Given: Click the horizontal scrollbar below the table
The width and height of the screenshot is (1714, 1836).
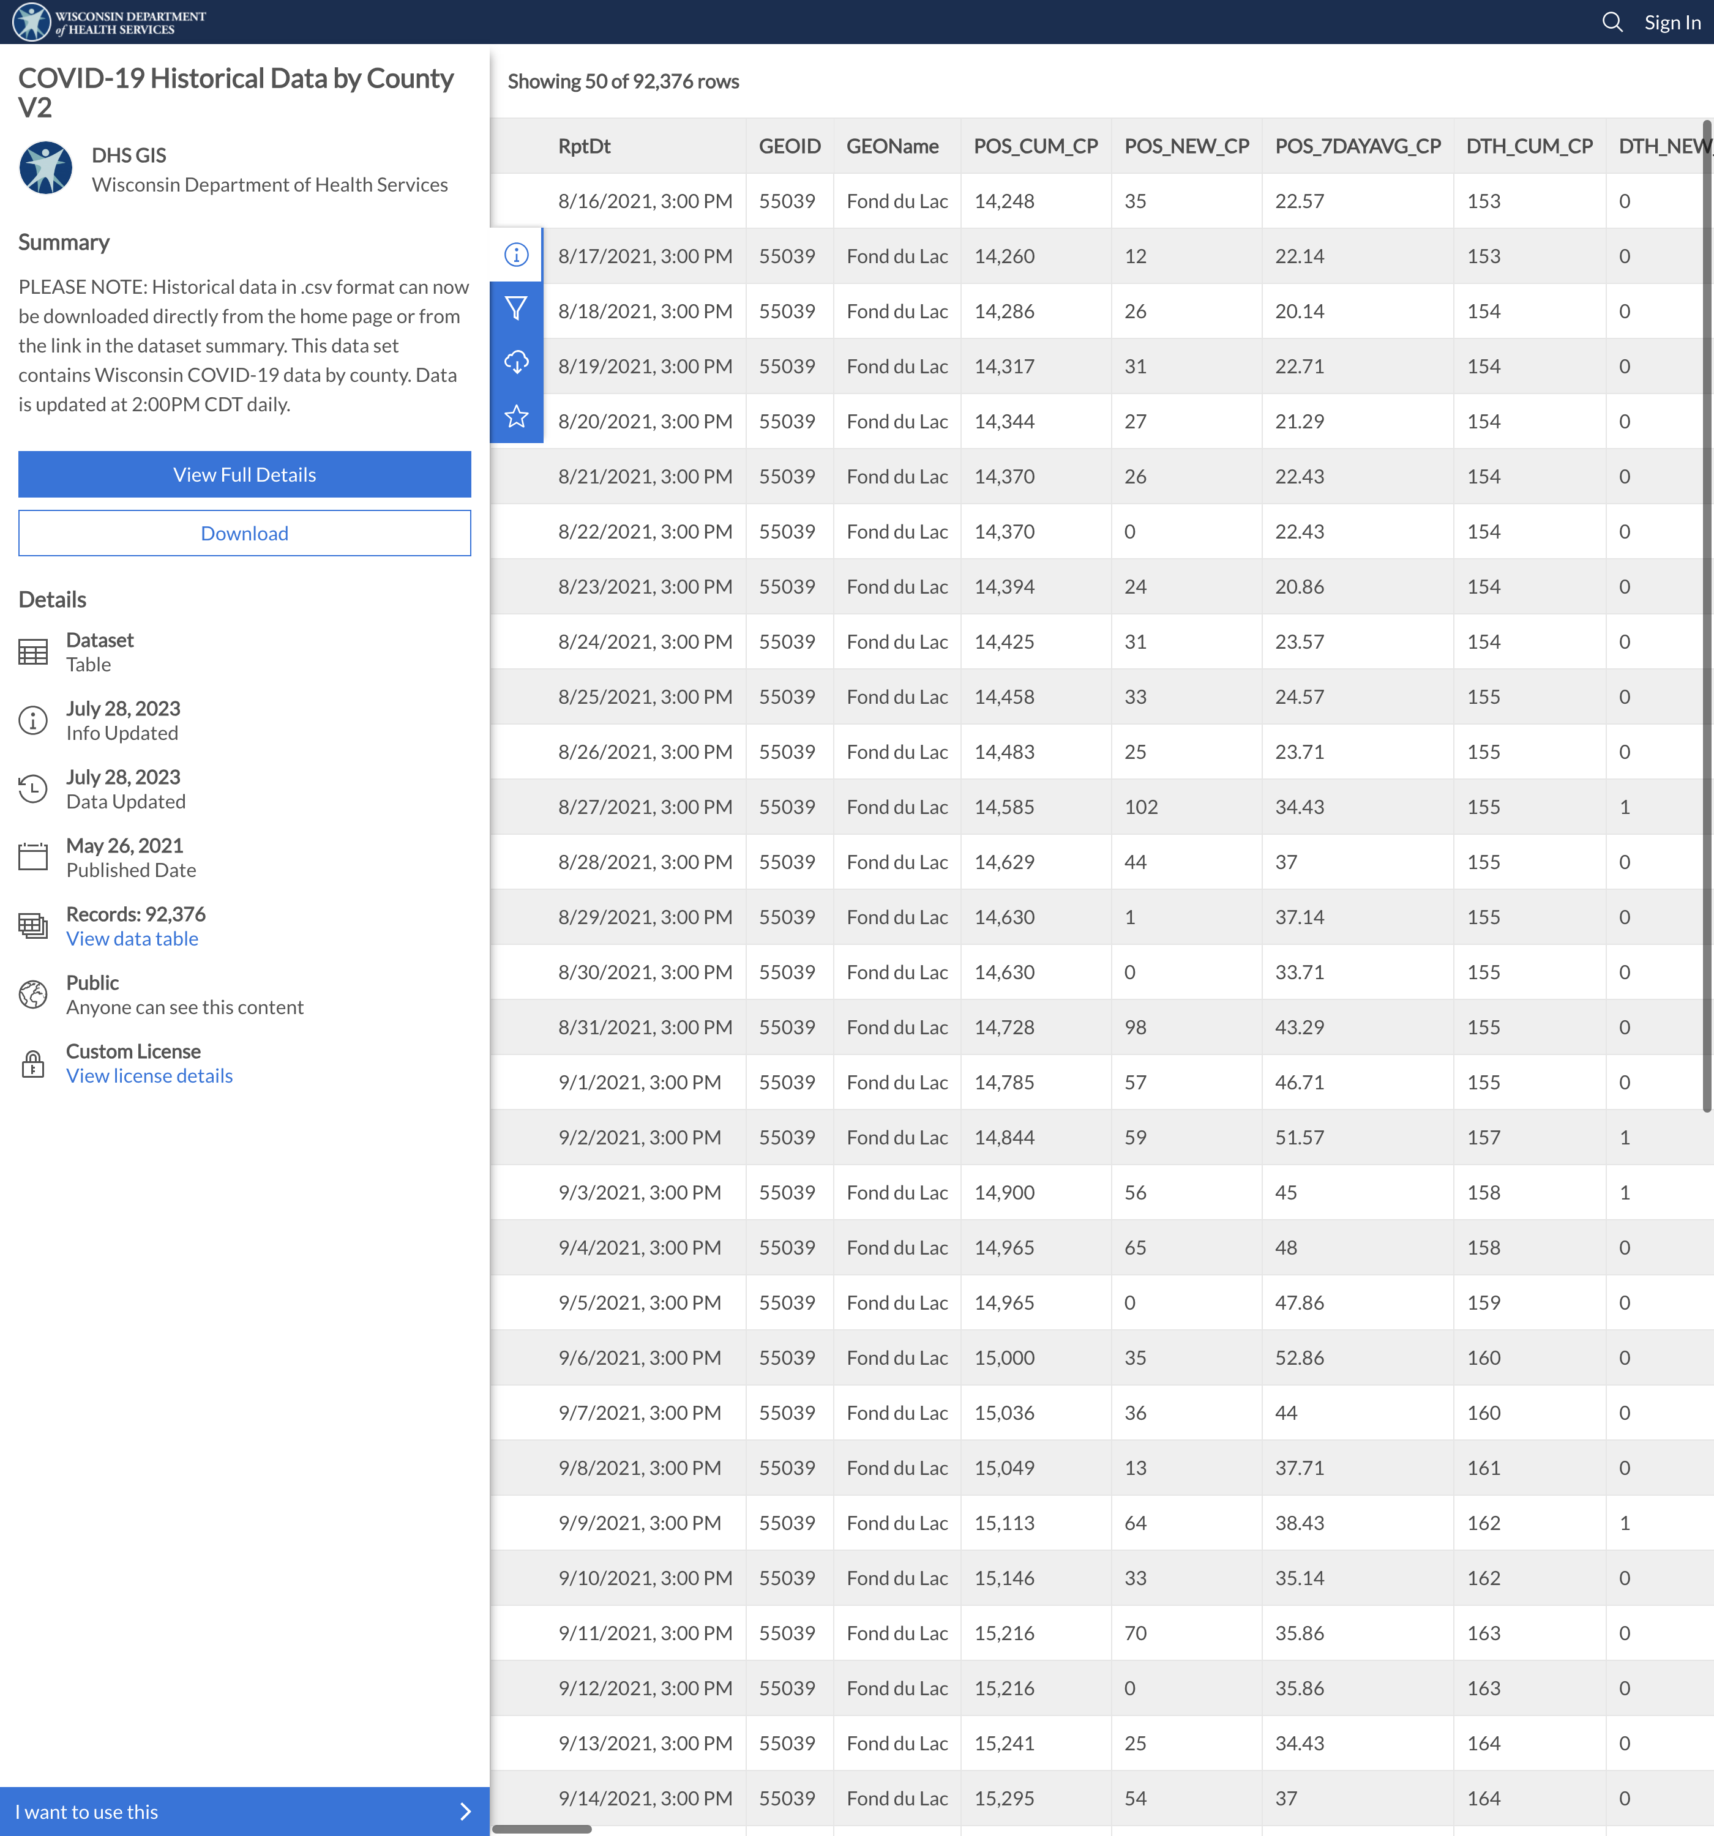Looking at the screenshot, I should coord(542,1829).
